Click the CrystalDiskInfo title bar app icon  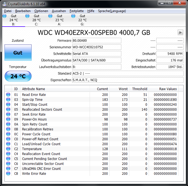pyautogui.click(x=4, y=4)
